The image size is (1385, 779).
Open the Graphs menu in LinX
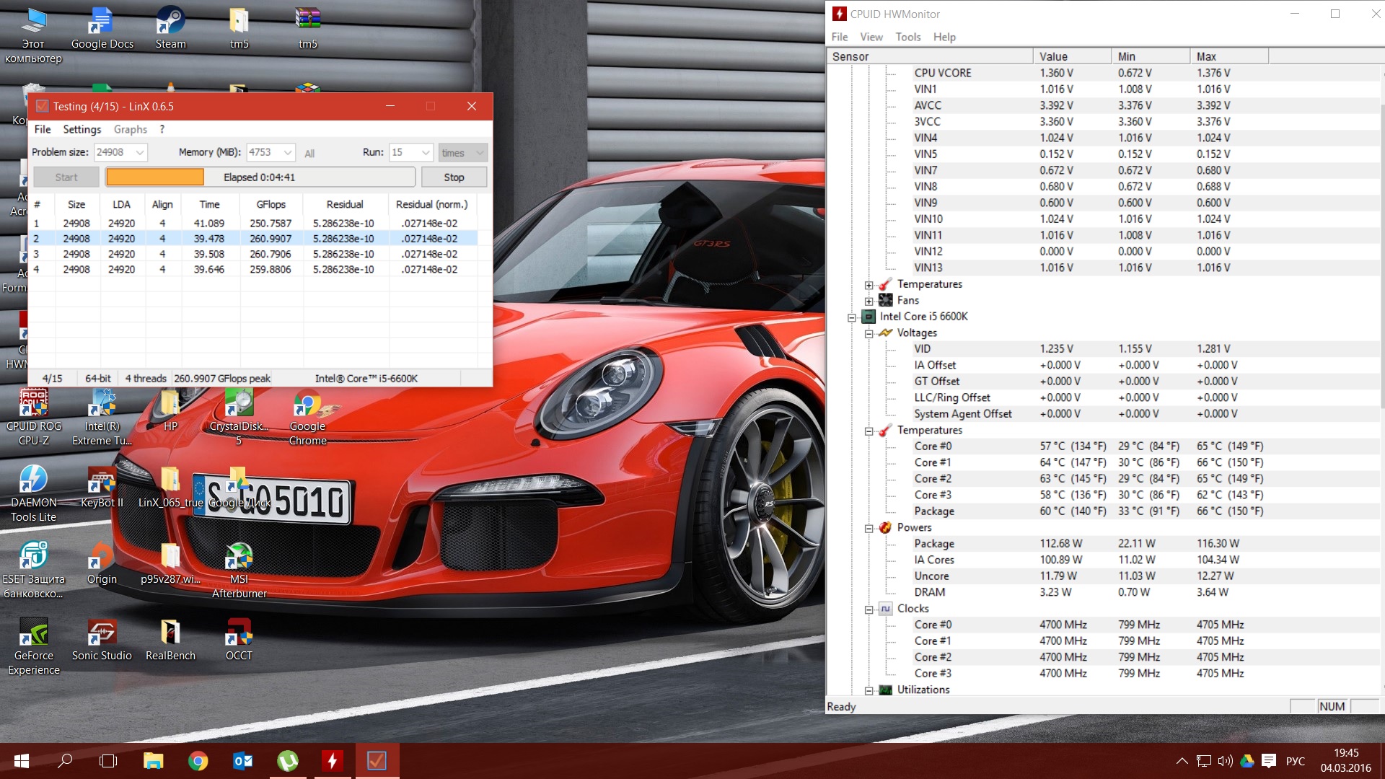130,129
